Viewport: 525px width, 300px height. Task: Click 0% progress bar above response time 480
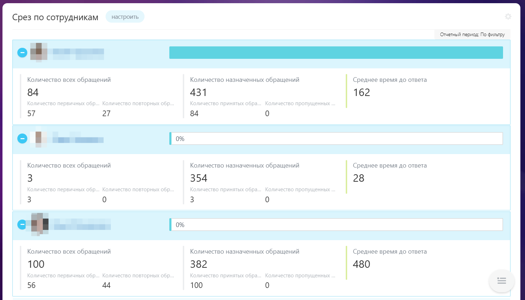(336, 225)
